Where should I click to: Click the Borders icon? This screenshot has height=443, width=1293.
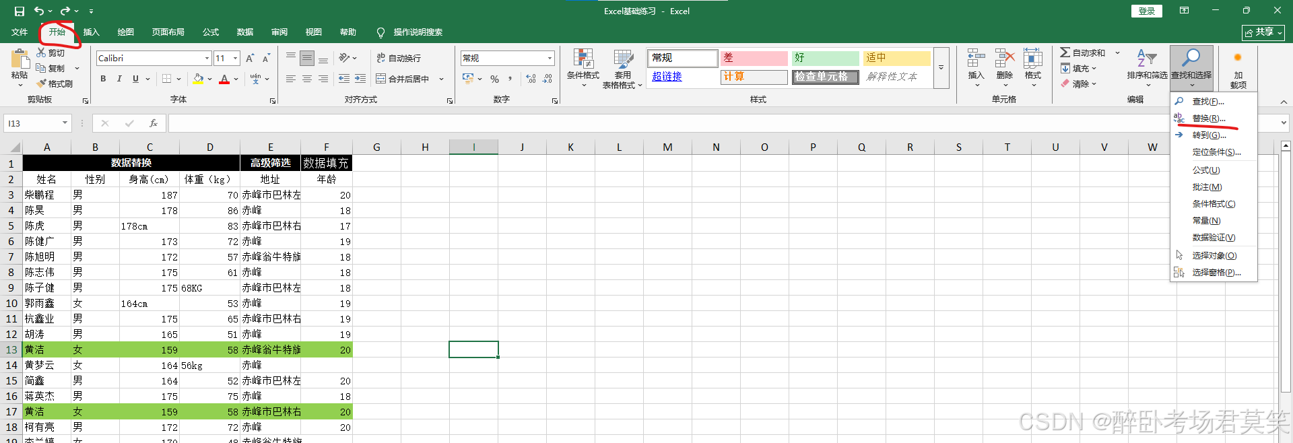point(166,79)
